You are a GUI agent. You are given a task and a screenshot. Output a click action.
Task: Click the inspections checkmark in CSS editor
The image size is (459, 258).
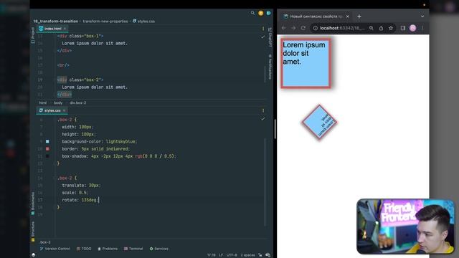[263, 119]
